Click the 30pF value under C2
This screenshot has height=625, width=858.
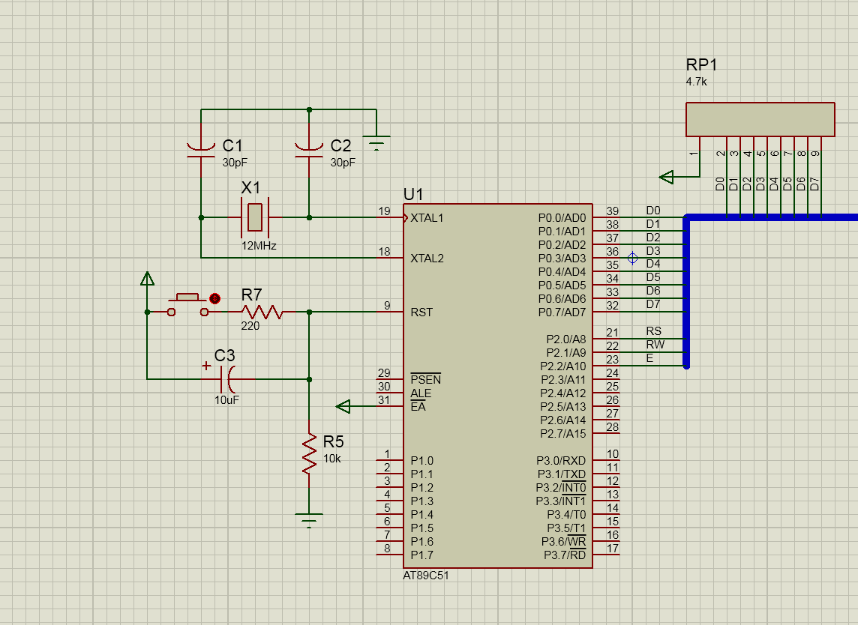coord(343,163)
